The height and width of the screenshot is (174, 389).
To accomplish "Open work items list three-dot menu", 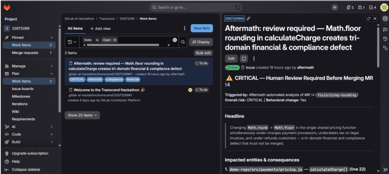I will (184, 28).
